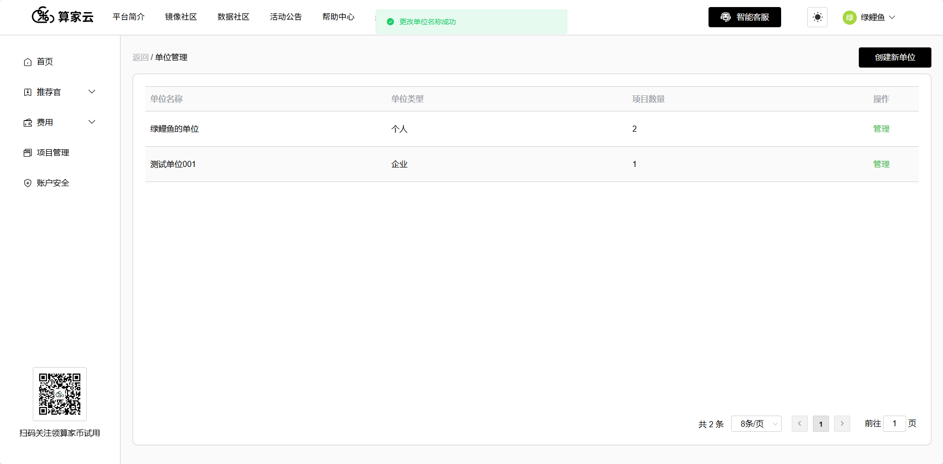The width and height of the screenshot is (943, 464).
Task: Click the 智能客服 headset icon
Action: point(726,17)
